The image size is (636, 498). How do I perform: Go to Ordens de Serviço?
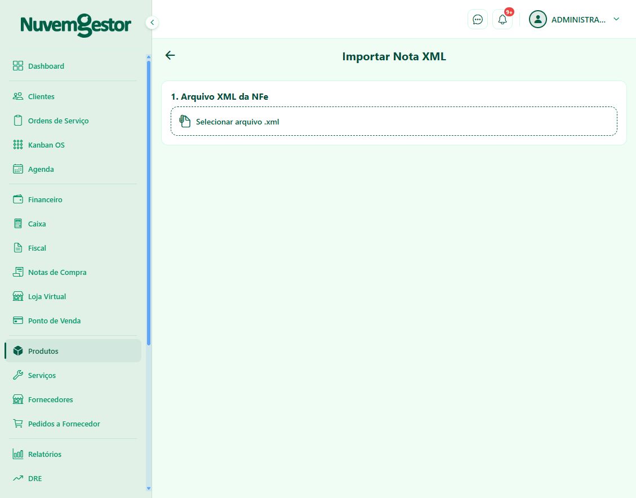pyautogui.click(x=73, y=121)
